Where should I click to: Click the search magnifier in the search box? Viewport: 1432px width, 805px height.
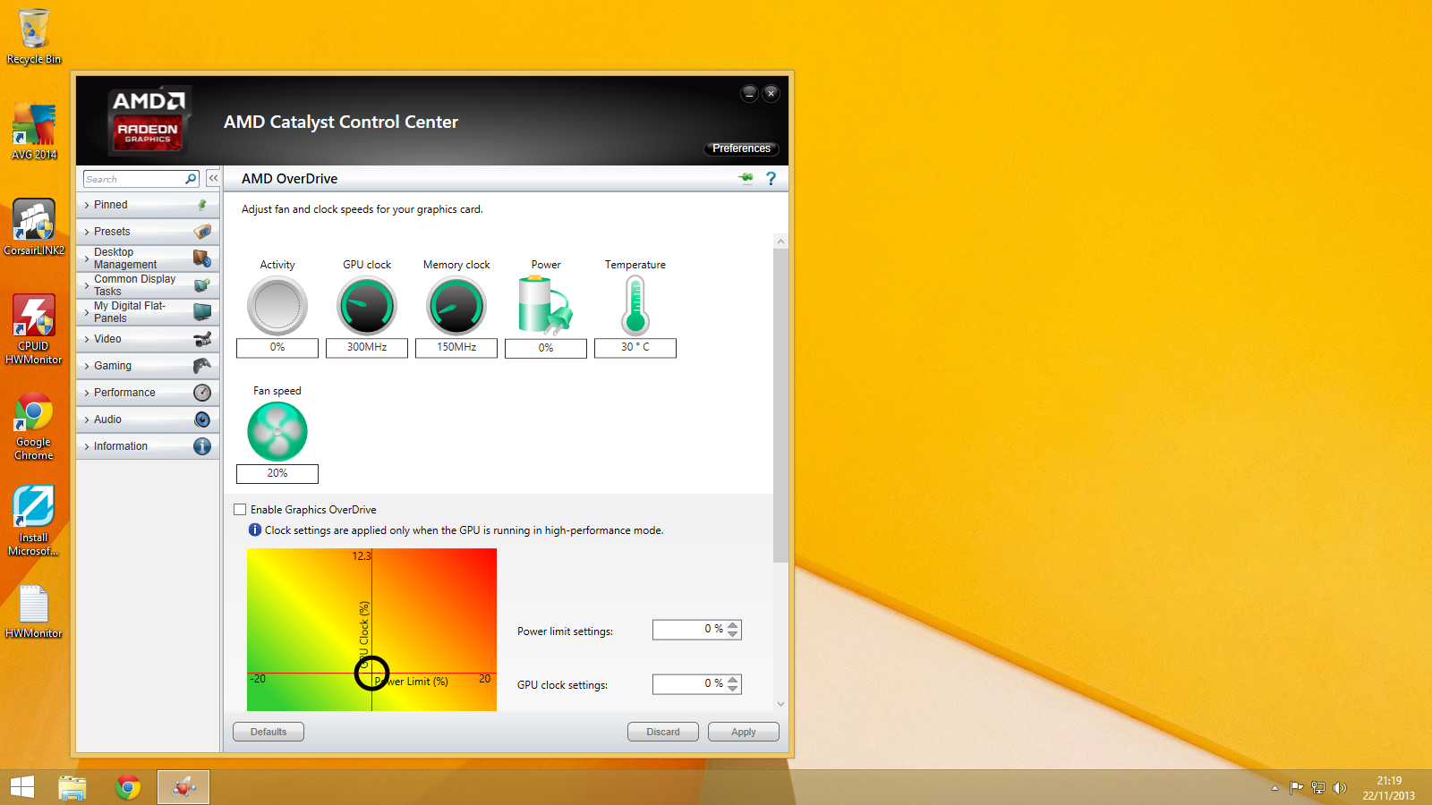point(190,179)
